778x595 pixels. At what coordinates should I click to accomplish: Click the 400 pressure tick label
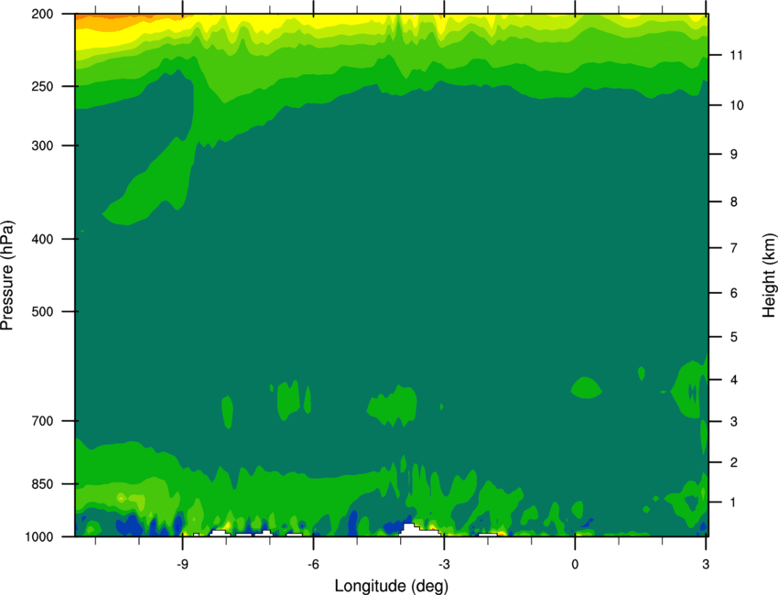point(43,239)
